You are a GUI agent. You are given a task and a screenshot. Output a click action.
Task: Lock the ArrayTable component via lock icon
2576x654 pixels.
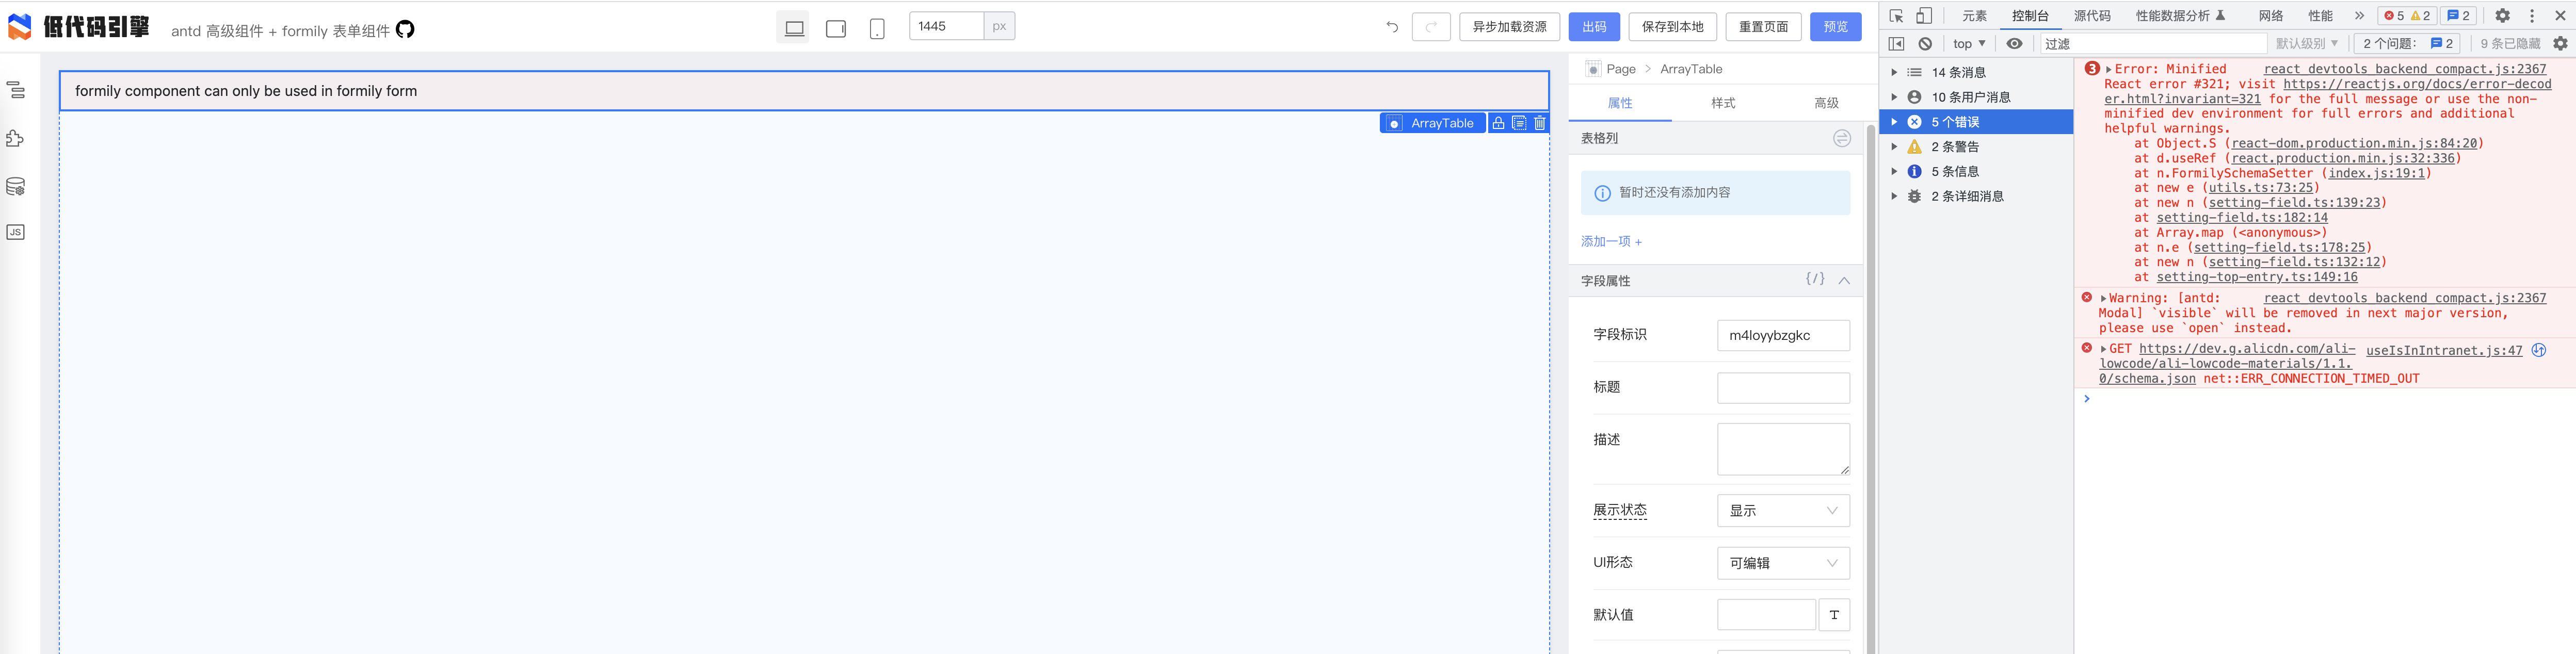1497,123
